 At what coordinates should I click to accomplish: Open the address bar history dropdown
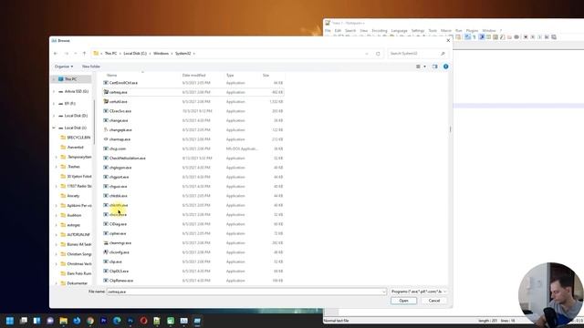(x=367, y=54)
